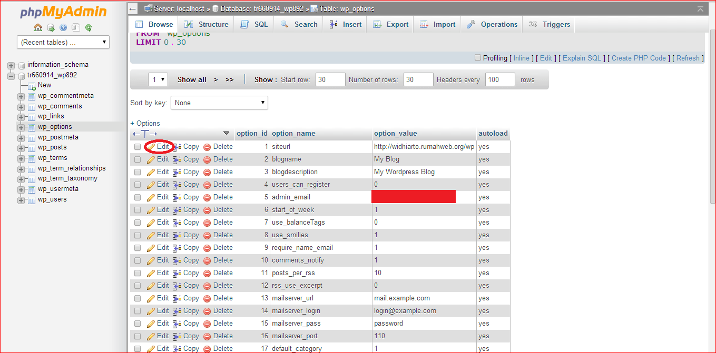Click the New table icon in tree

31,85
